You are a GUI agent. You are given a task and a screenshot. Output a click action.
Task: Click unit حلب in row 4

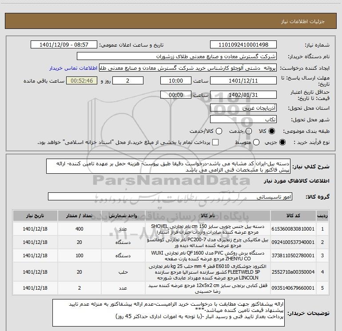123,272
